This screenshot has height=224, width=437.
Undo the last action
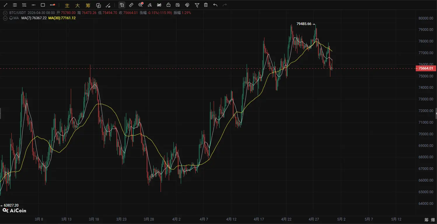[x=215, y=5]
